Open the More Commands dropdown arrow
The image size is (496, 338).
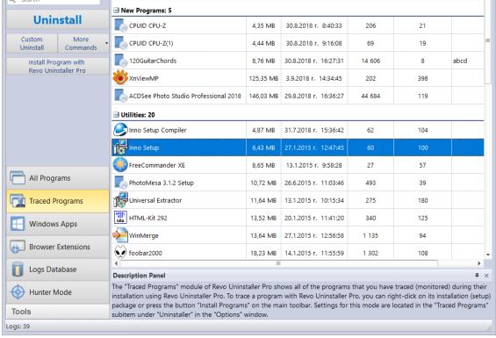pos(106,43)
